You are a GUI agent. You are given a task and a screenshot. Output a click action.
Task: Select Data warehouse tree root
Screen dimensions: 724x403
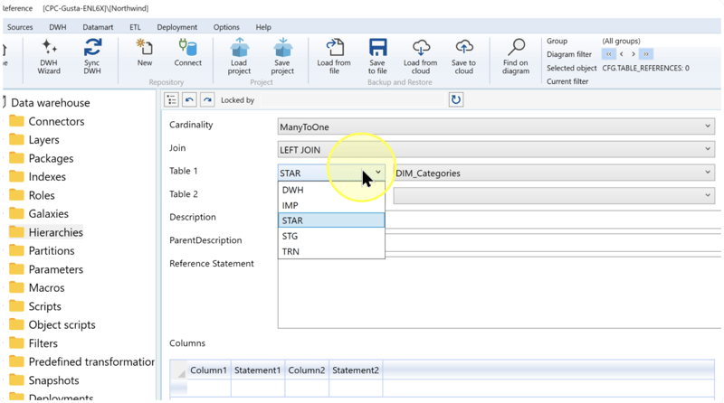click(51, 103)
